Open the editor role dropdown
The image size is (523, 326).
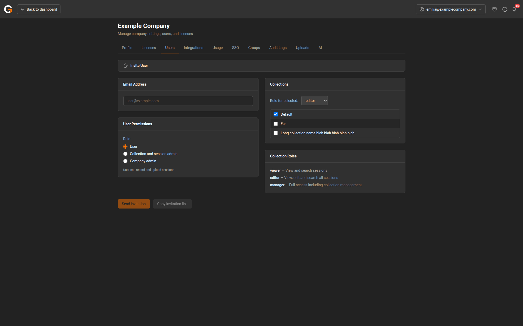(314, 101)
